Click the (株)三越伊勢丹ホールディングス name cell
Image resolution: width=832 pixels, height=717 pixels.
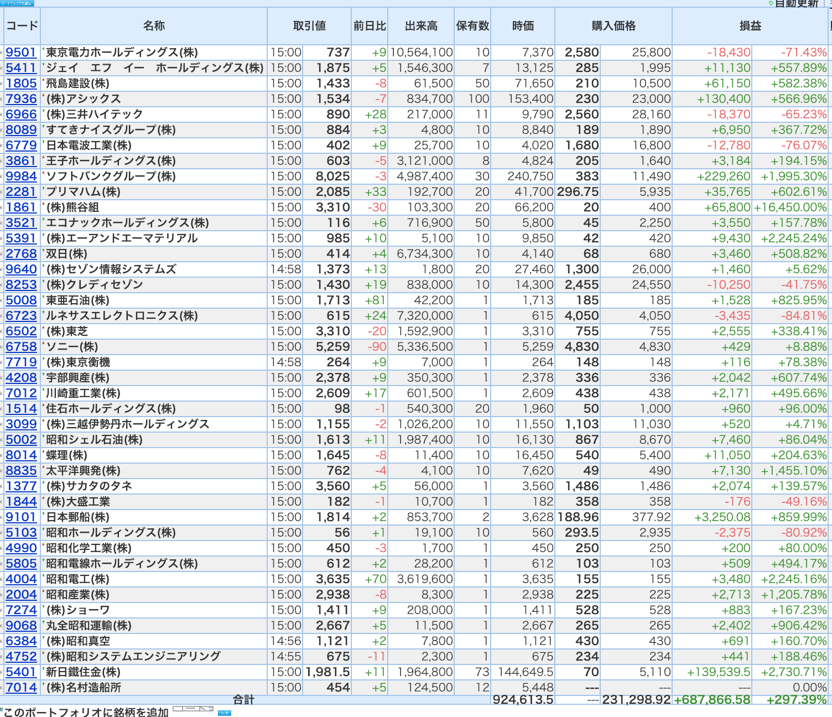pyautogui.click(x=154, y=424)
